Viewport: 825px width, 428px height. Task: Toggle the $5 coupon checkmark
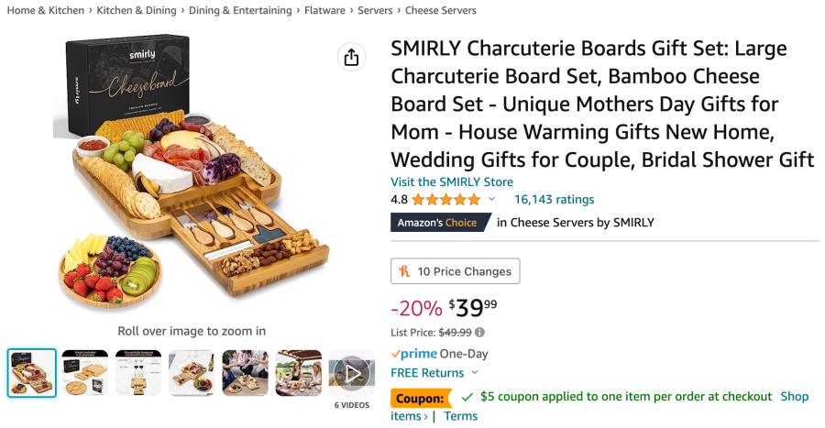[467, 397]
